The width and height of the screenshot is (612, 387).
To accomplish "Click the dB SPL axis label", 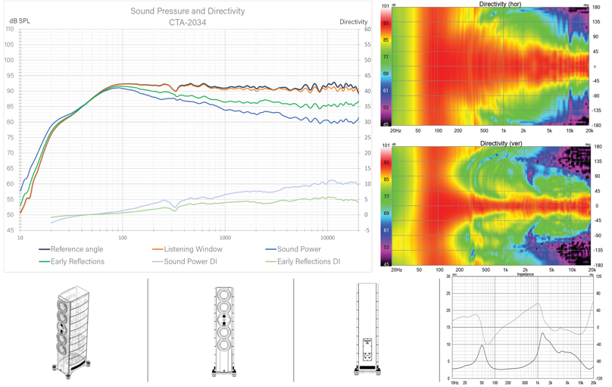I will tap(20, 21).
